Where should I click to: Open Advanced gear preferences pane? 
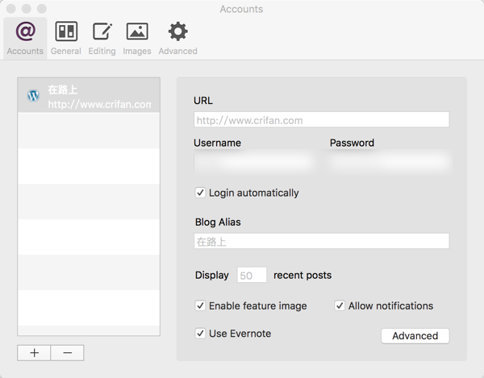(177, 38)
